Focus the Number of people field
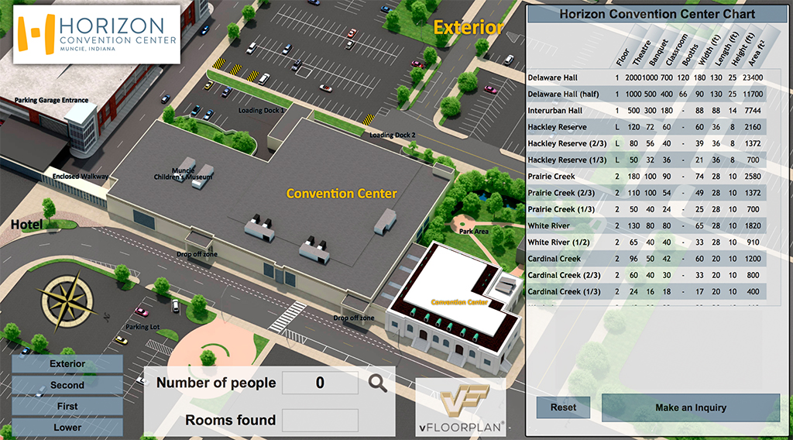 [x=320, y=383]
